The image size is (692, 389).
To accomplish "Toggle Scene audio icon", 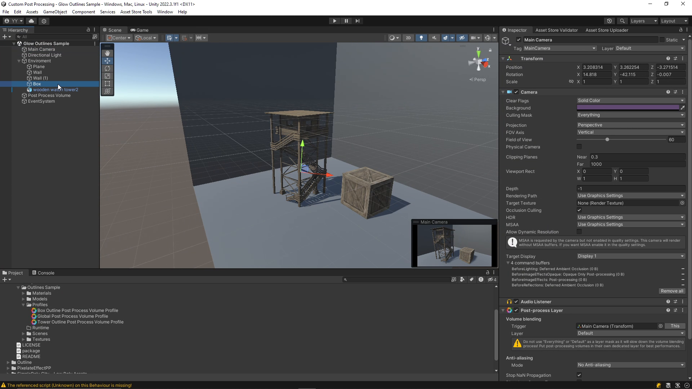I will coord(434,38).
